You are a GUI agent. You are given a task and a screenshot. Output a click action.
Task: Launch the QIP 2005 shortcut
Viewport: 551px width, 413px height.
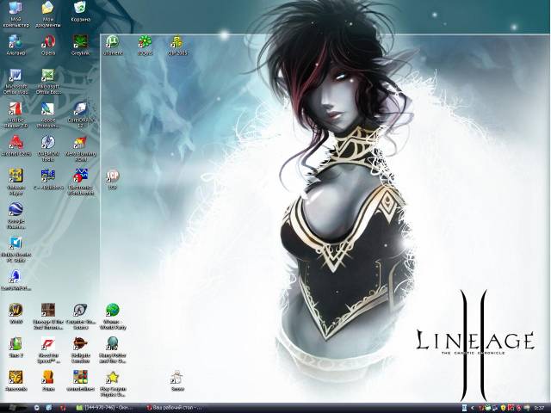coord(177,41)
